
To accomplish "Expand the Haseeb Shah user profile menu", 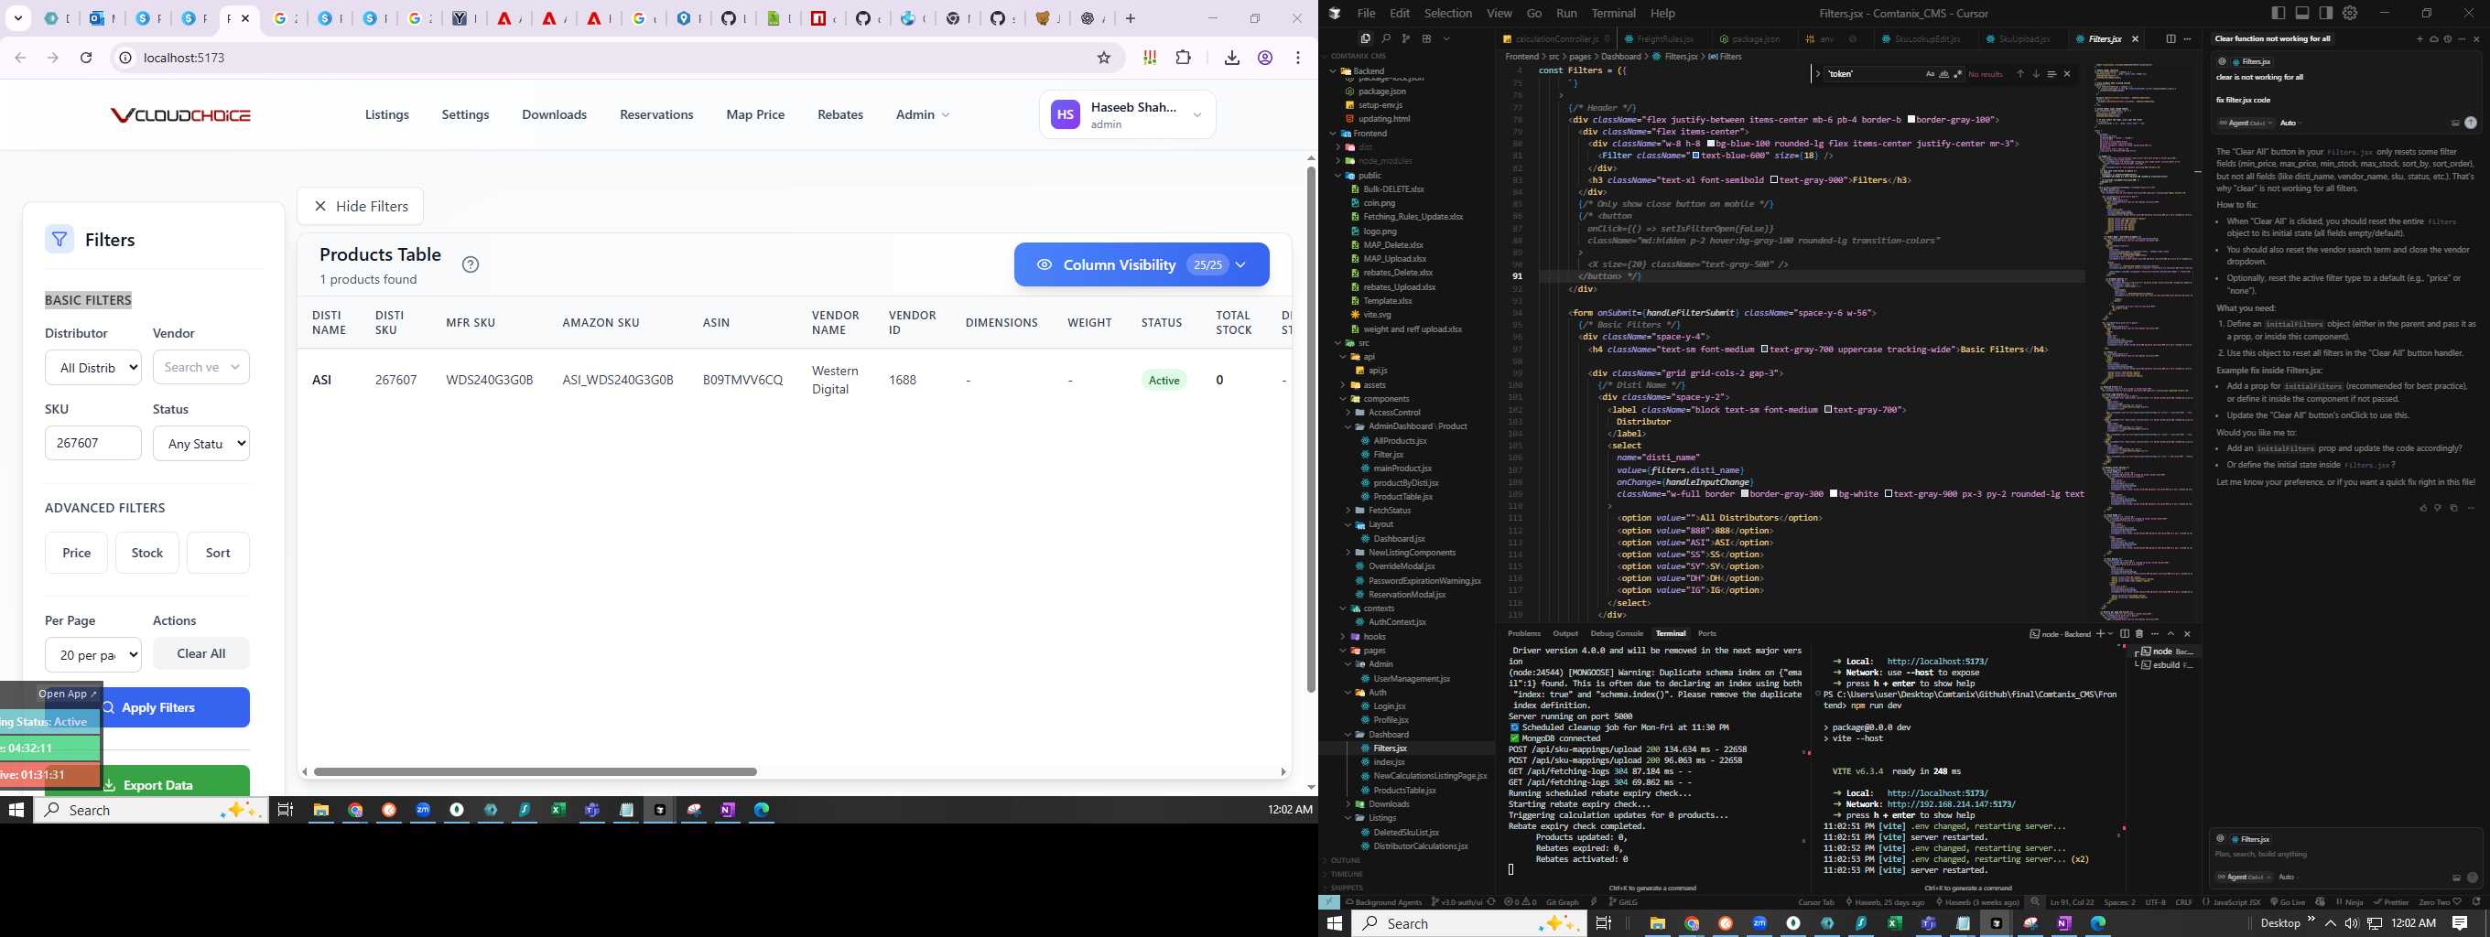I will [1127, 115].
